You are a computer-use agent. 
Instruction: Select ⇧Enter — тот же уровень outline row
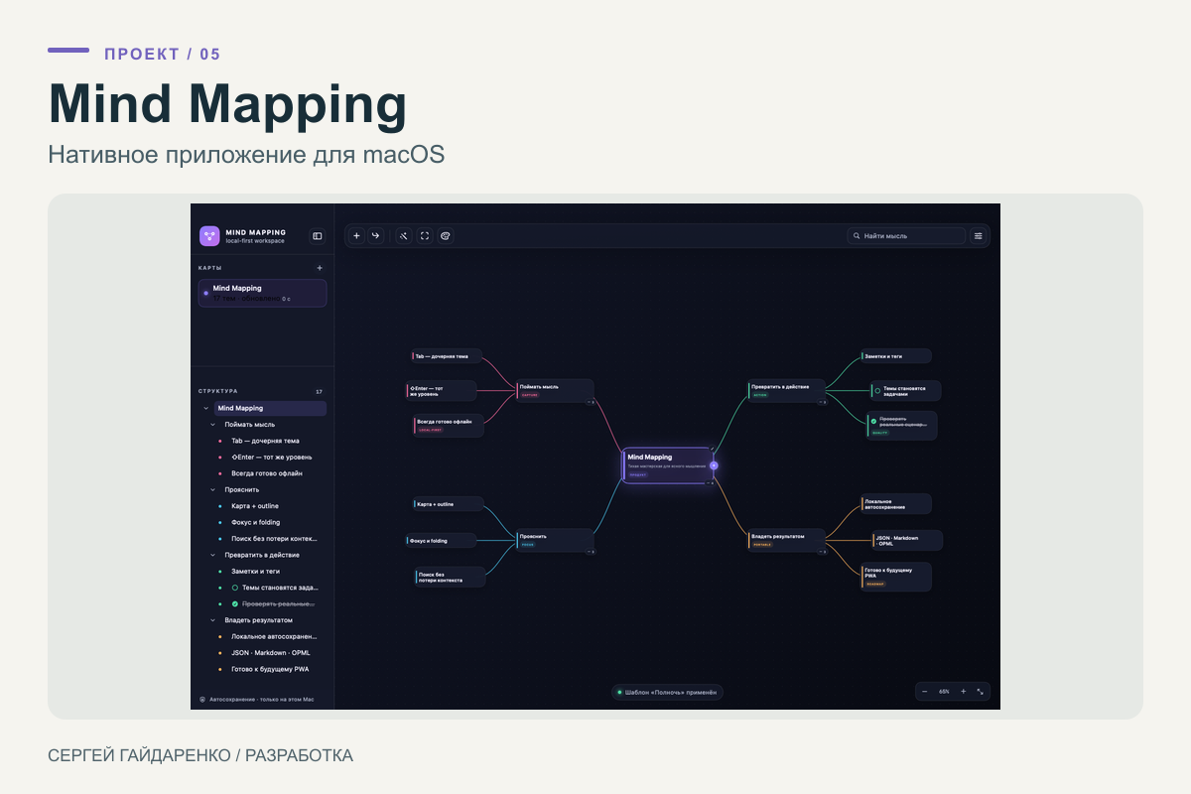[x=271, y=457]
